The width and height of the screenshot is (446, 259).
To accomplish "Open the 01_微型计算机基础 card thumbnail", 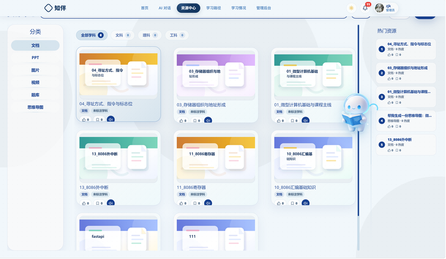I will 313,76.
